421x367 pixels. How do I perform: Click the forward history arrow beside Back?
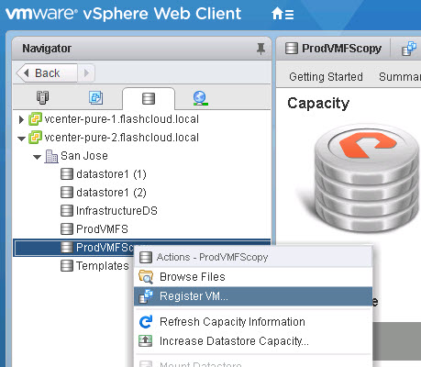pyautogui.click(x=86, y=73)
